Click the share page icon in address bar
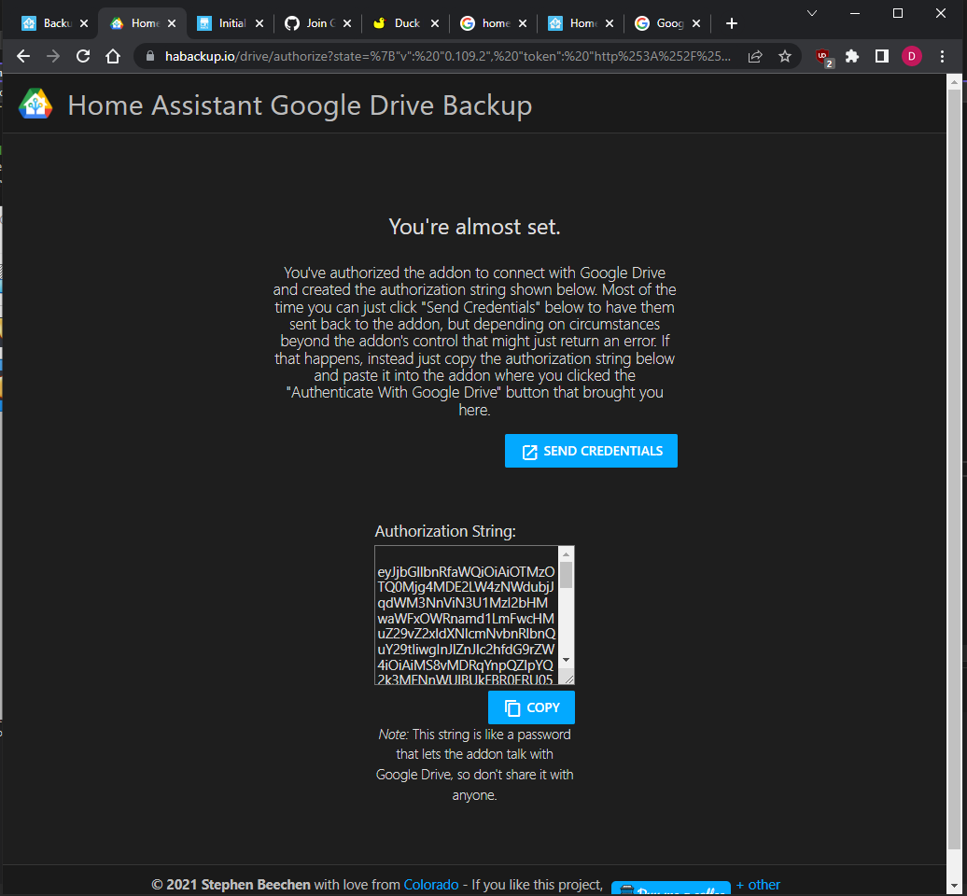Image resolution: width=967 pixels, height=896 pixels. click(x=755, y=56)
